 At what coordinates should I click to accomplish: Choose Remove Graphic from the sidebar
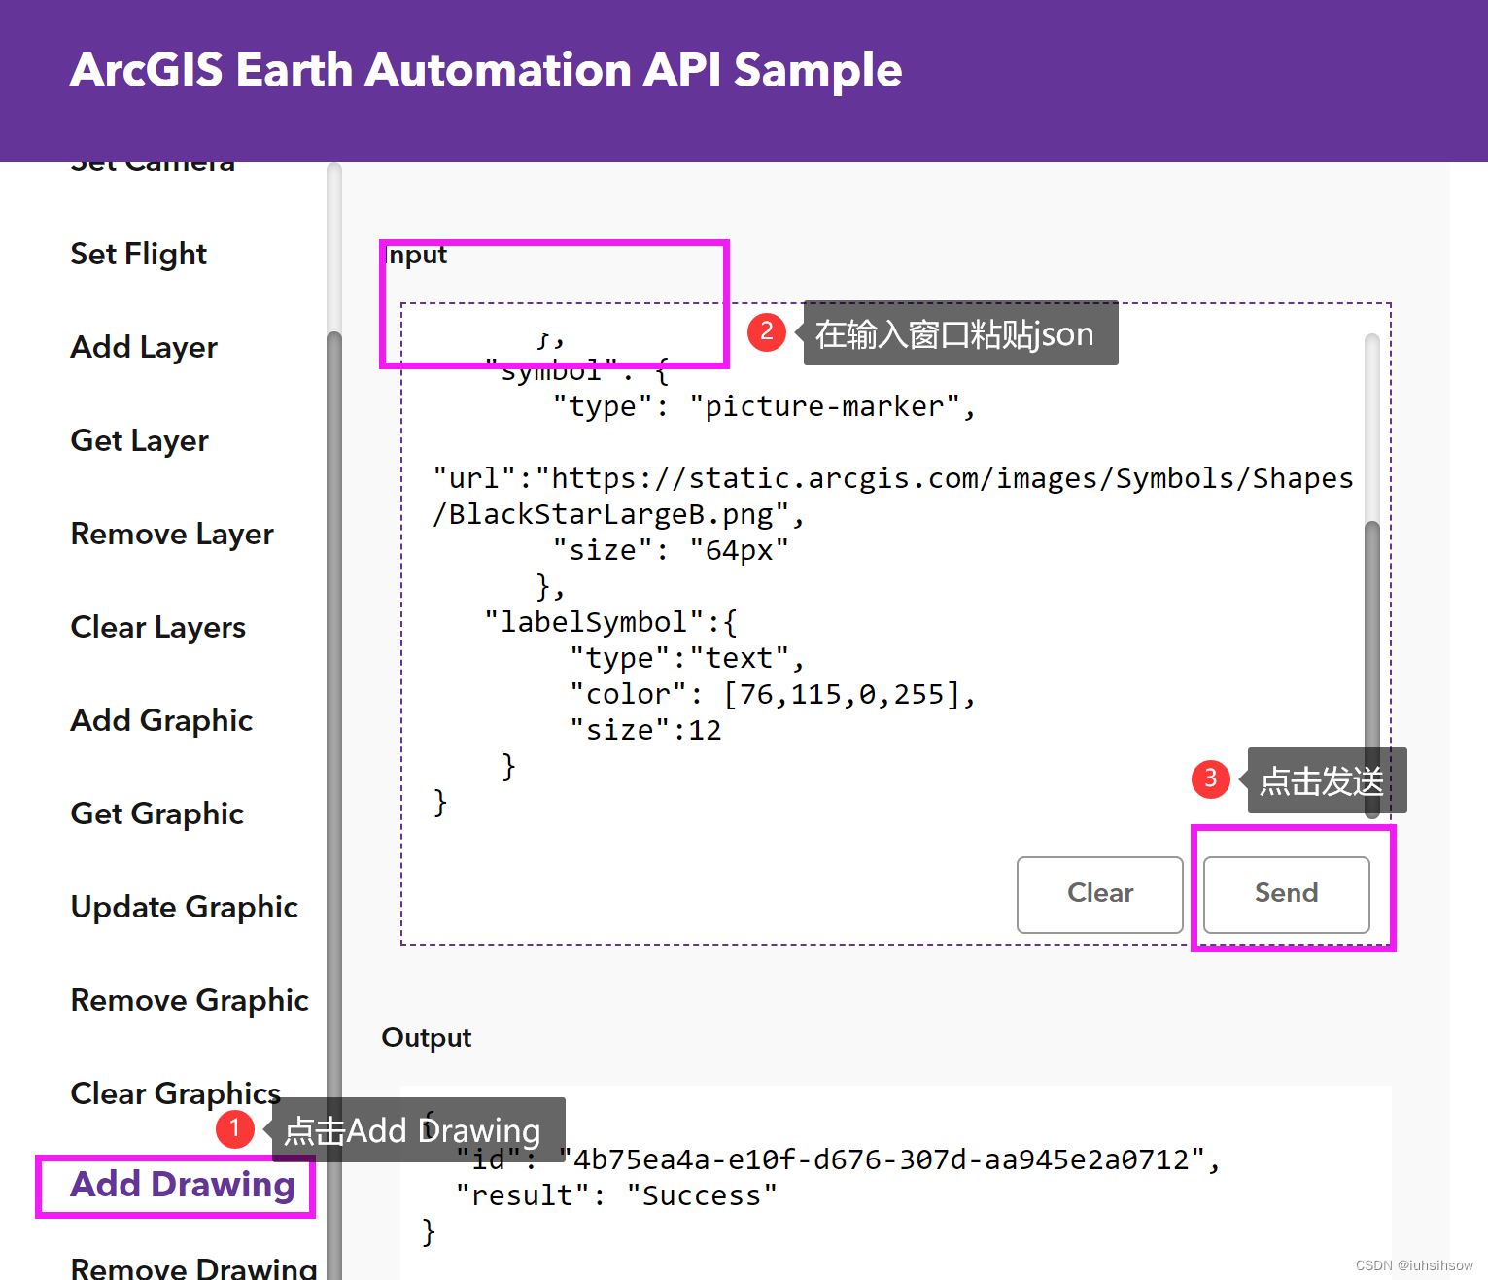[190, 1000]
